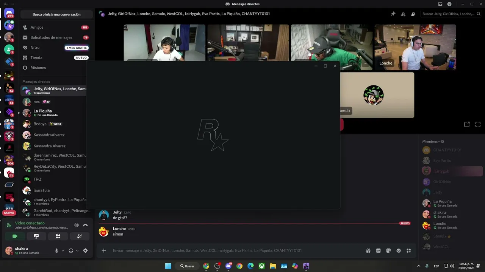Open your shakira account status panel

[27, 250]
